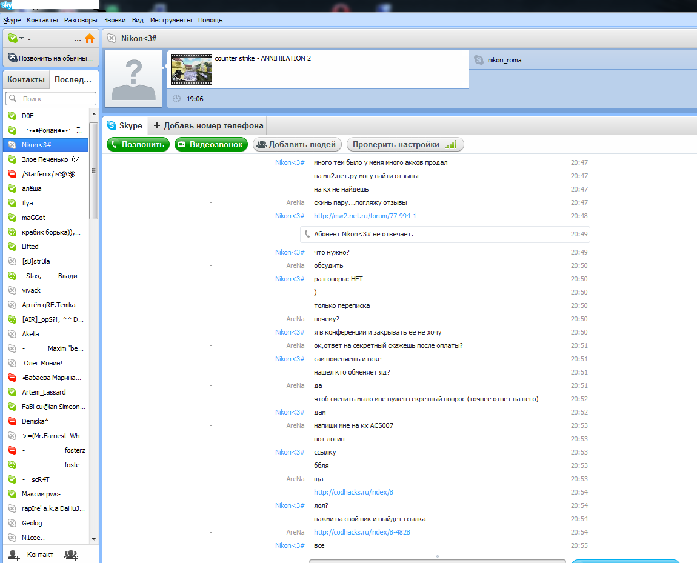This screenshot has height=563, width=697.
Task: Click the create group icon at bottom
Action: pos(71,555)
